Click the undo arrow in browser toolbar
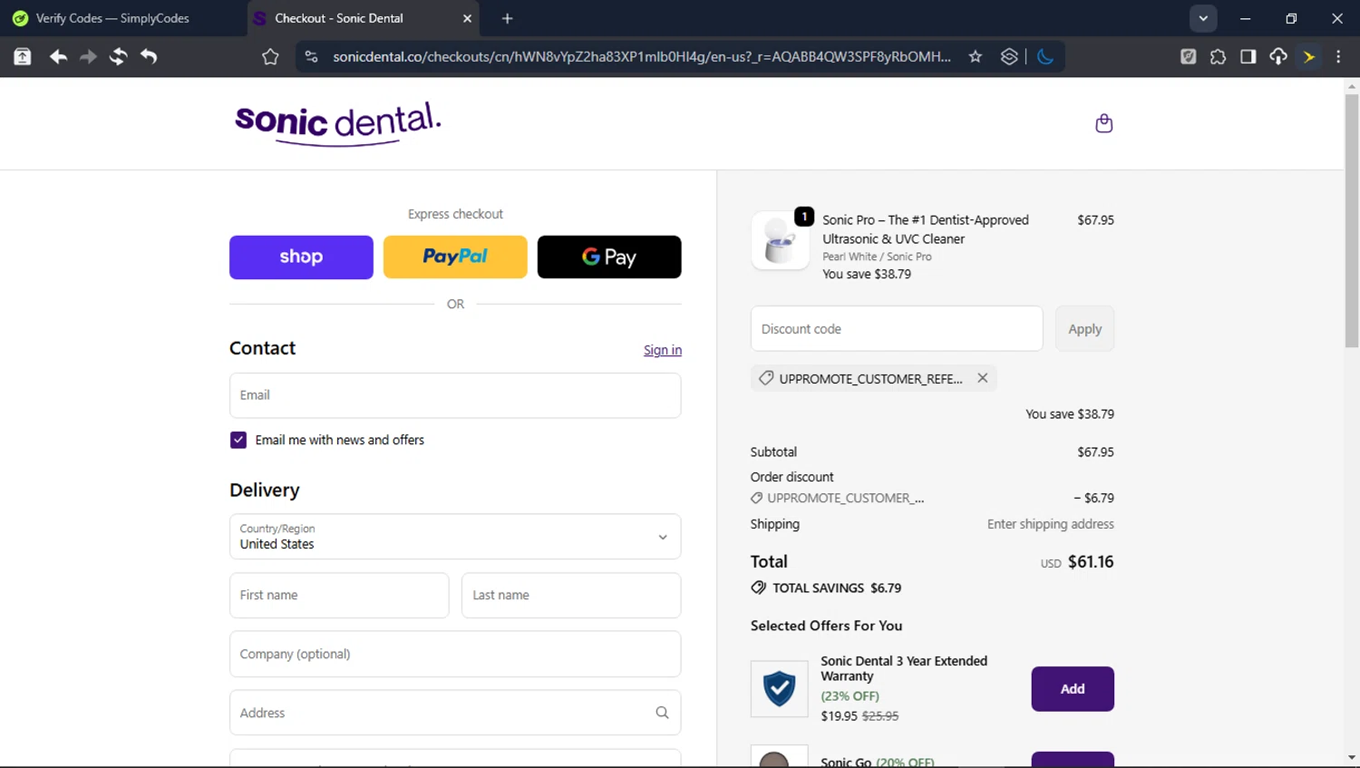This screenshot has width=1360, height=768. pos(149,56)
